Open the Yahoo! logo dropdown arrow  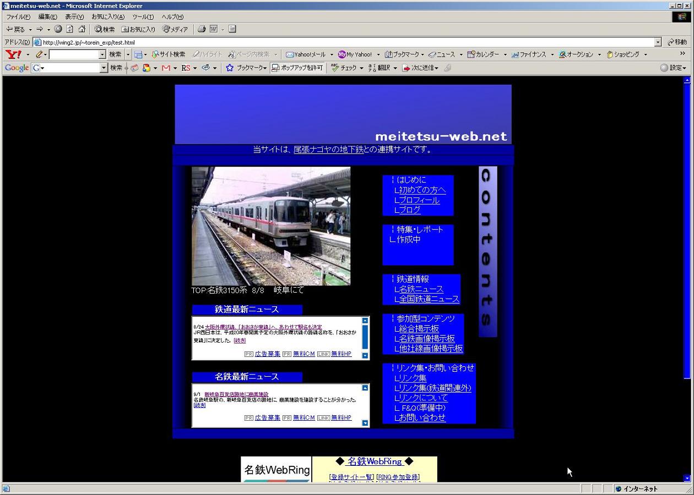pos(28,54)
